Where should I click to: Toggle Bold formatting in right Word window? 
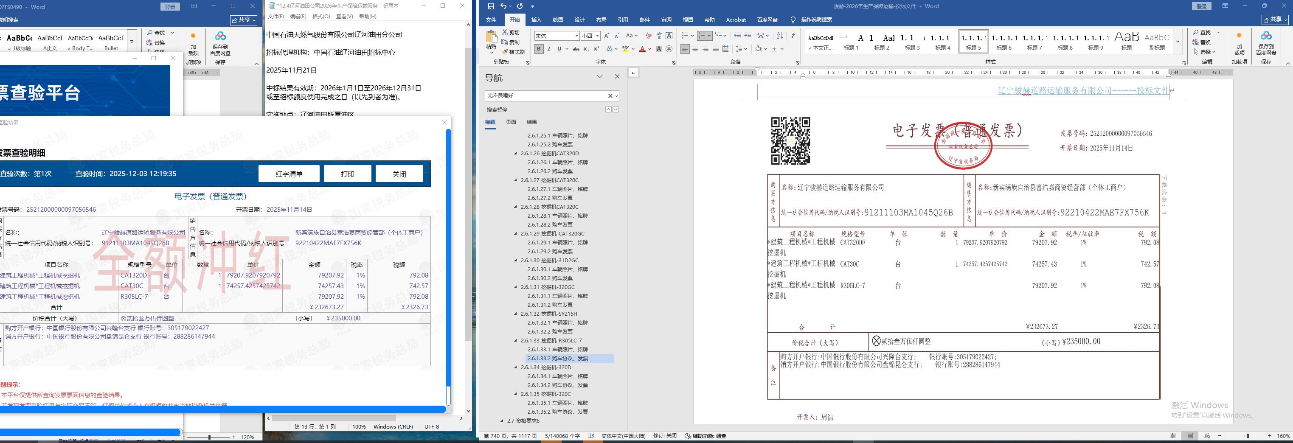[x=539, y=49]
